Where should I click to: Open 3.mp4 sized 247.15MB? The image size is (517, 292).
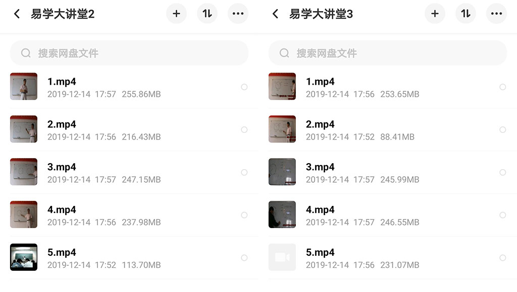(x=129, y=172)
